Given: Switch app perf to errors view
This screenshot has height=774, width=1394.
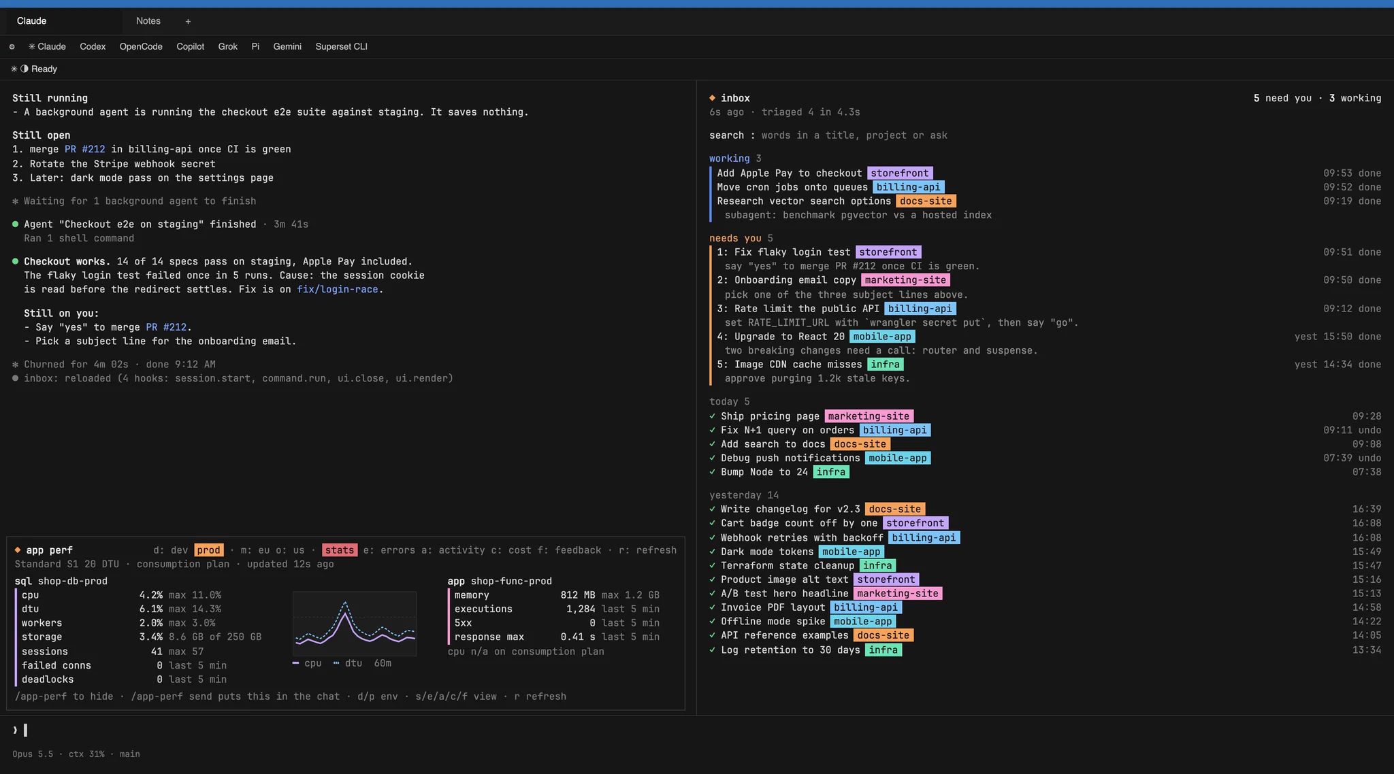Looking at the screenshot, I should [389, 550].
